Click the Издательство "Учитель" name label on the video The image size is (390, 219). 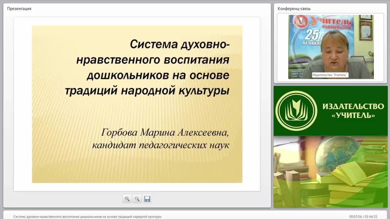point(330,75)
